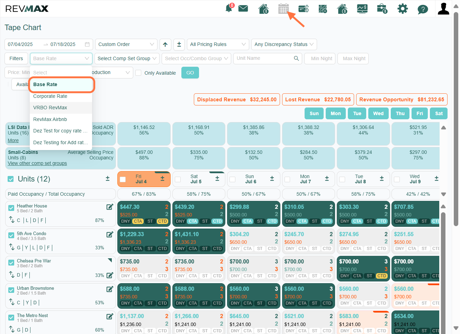Click Heather House sort arrows icon
This screenshot has width=460, height=334.
coord(11,220)
